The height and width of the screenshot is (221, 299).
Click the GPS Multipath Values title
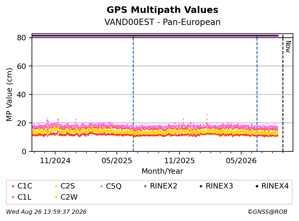(x=163, y=10)
